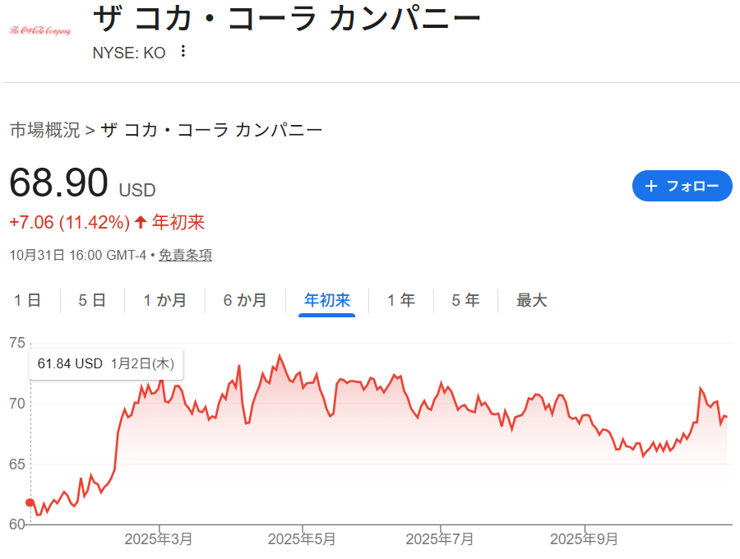740x559 pixels.
Task: Click the 61.84 USD price tooltip
Action: [106, 363]
